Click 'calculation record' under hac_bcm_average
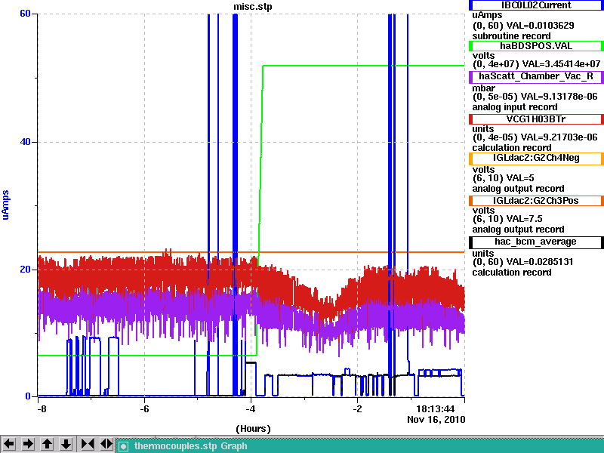 coord(512,273)
